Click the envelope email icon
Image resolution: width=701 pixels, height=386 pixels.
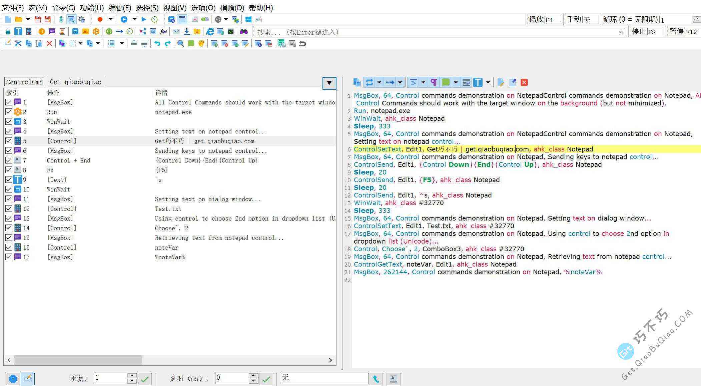tap(176, 32)
